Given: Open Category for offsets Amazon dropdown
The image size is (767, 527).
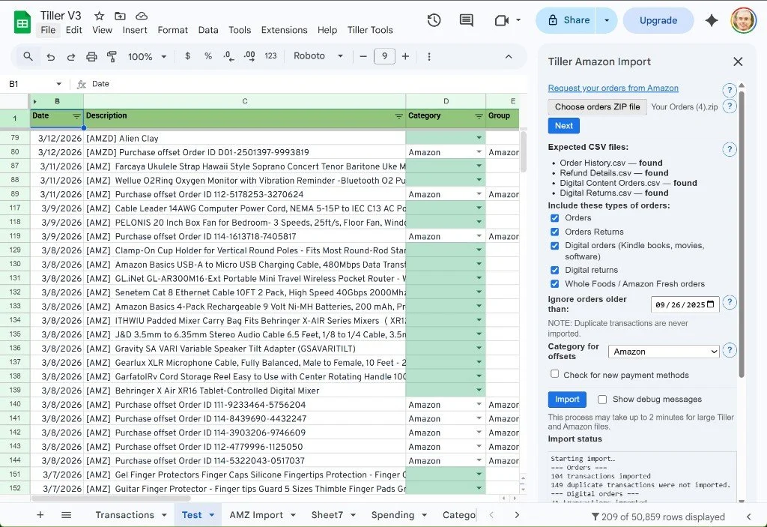Looking at the screenshot, I should [x=664, y=352].
